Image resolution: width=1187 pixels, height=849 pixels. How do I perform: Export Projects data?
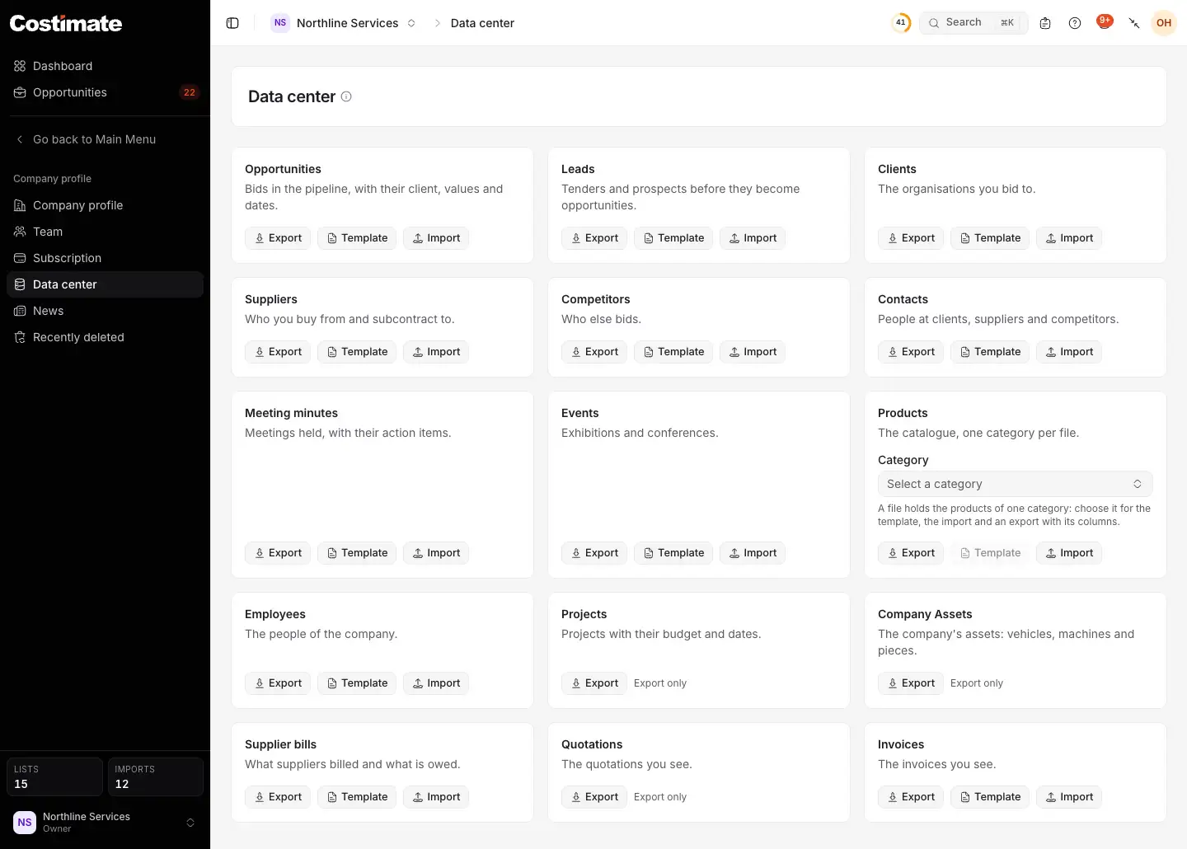(x=594, y=683)
